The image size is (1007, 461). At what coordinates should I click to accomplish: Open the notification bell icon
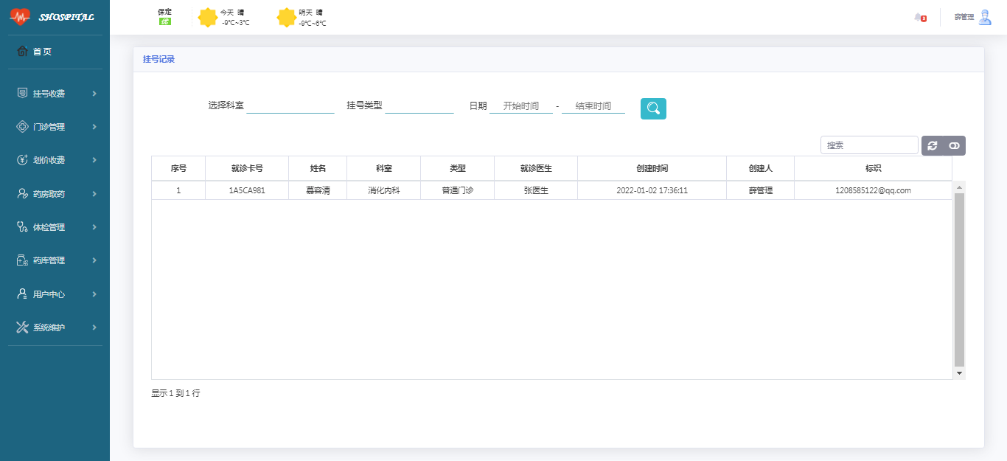[919, 18]
